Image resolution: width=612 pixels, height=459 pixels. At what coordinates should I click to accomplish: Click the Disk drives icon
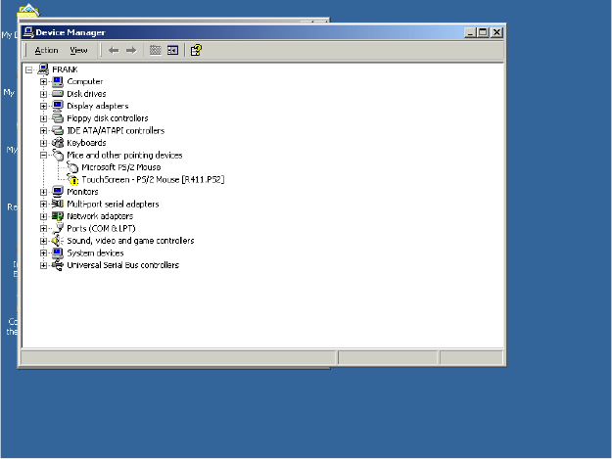[x=58, y=94]
